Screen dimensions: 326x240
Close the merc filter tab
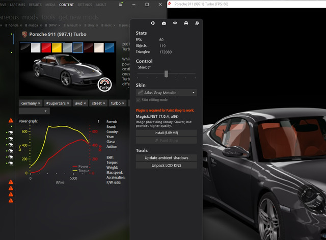(x=114, y=25)
